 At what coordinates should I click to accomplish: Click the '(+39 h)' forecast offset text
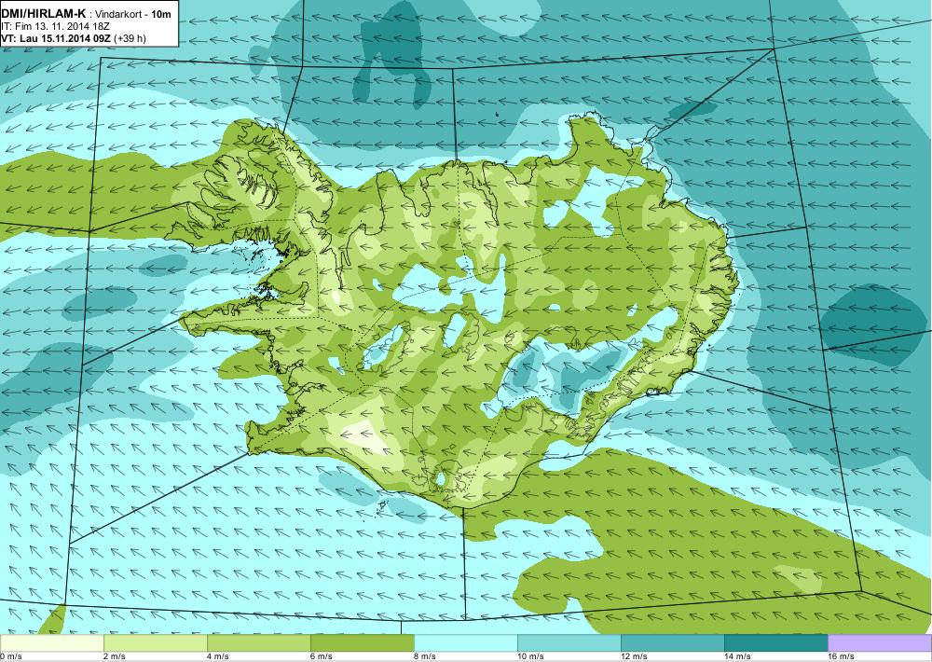[x=130, y=38]
